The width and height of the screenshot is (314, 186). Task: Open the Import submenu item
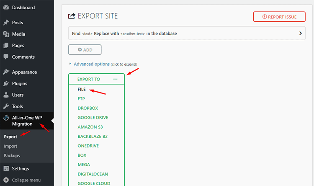10,146
